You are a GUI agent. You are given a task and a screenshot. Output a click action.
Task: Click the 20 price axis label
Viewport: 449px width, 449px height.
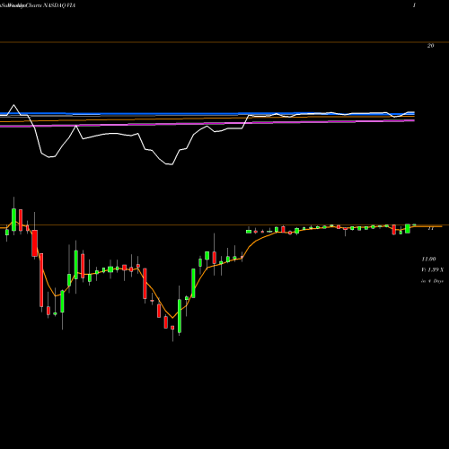tap(430, 46)
